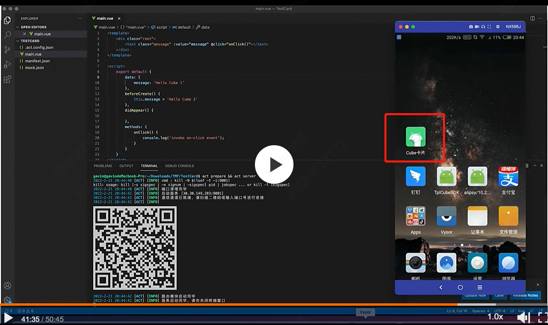
Task: Play the video with center play button
Action: point(274,165)
